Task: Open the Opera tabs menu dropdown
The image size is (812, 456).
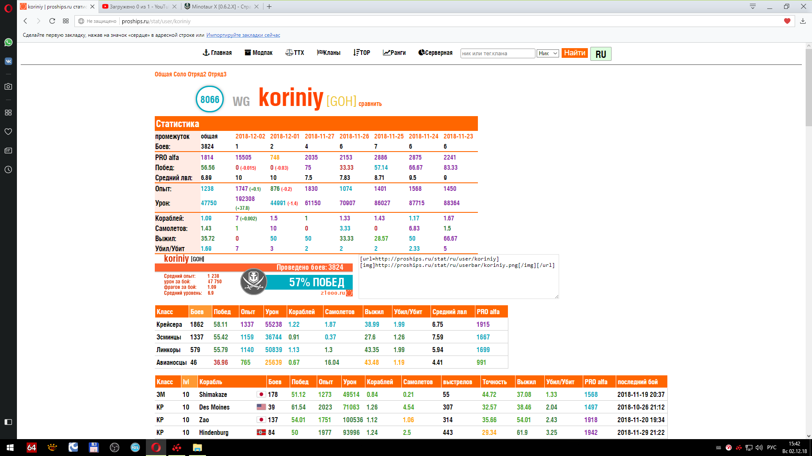Action: point(753,6)
